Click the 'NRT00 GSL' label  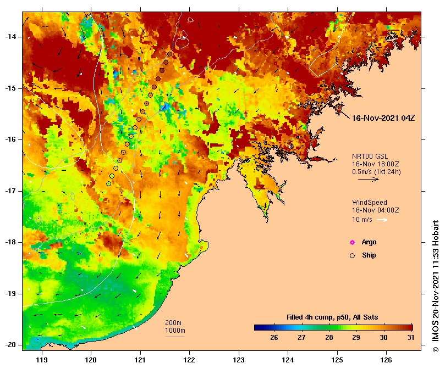click(370, 156)
